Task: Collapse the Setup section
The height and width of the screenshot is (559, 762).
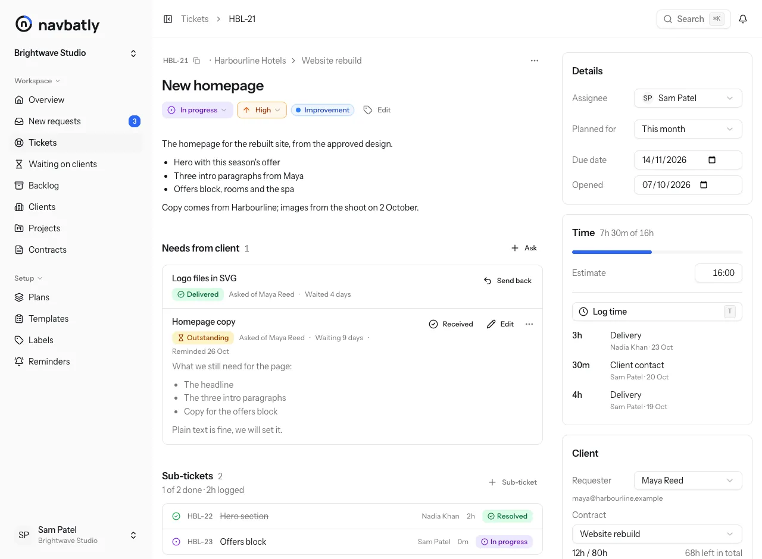Action: coord(29,278)
